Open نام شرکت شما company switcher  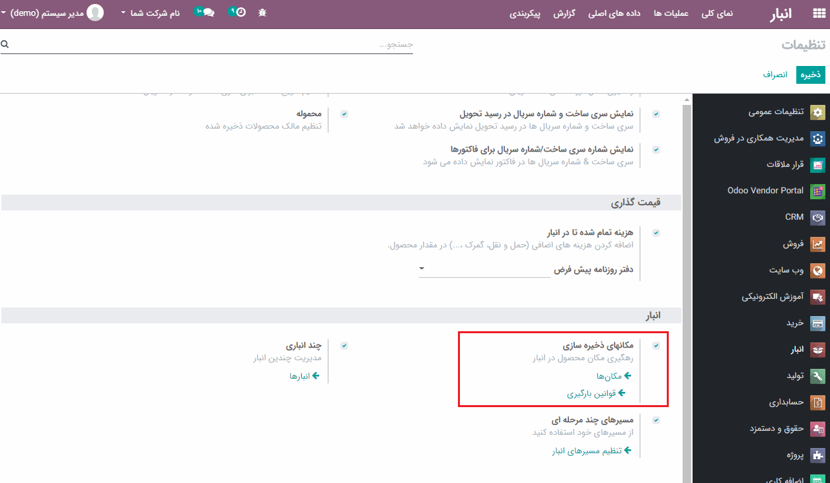pos(151,13)
